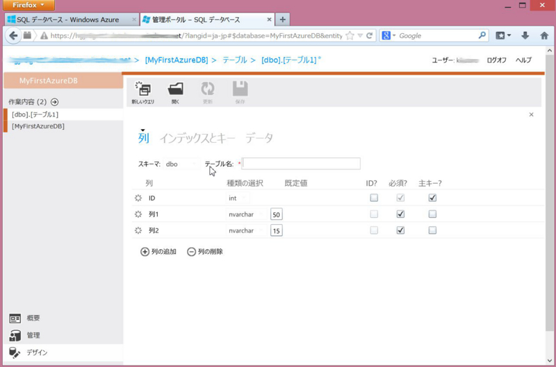
Task: Click the Firefox downloads arrow icon
Action: coord(525,35)
